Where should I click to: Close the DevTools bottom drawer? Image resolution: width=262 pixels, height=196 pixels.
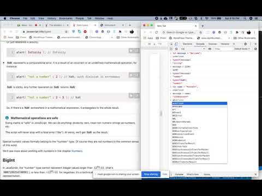[x=255, y=174]
